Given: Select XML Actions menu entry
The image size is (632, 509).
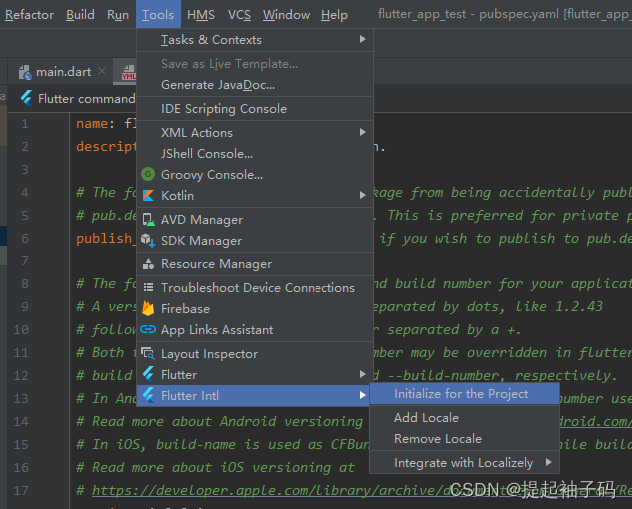Looking at the screenshot, I should pyautogui.click(x=256, y=132).
